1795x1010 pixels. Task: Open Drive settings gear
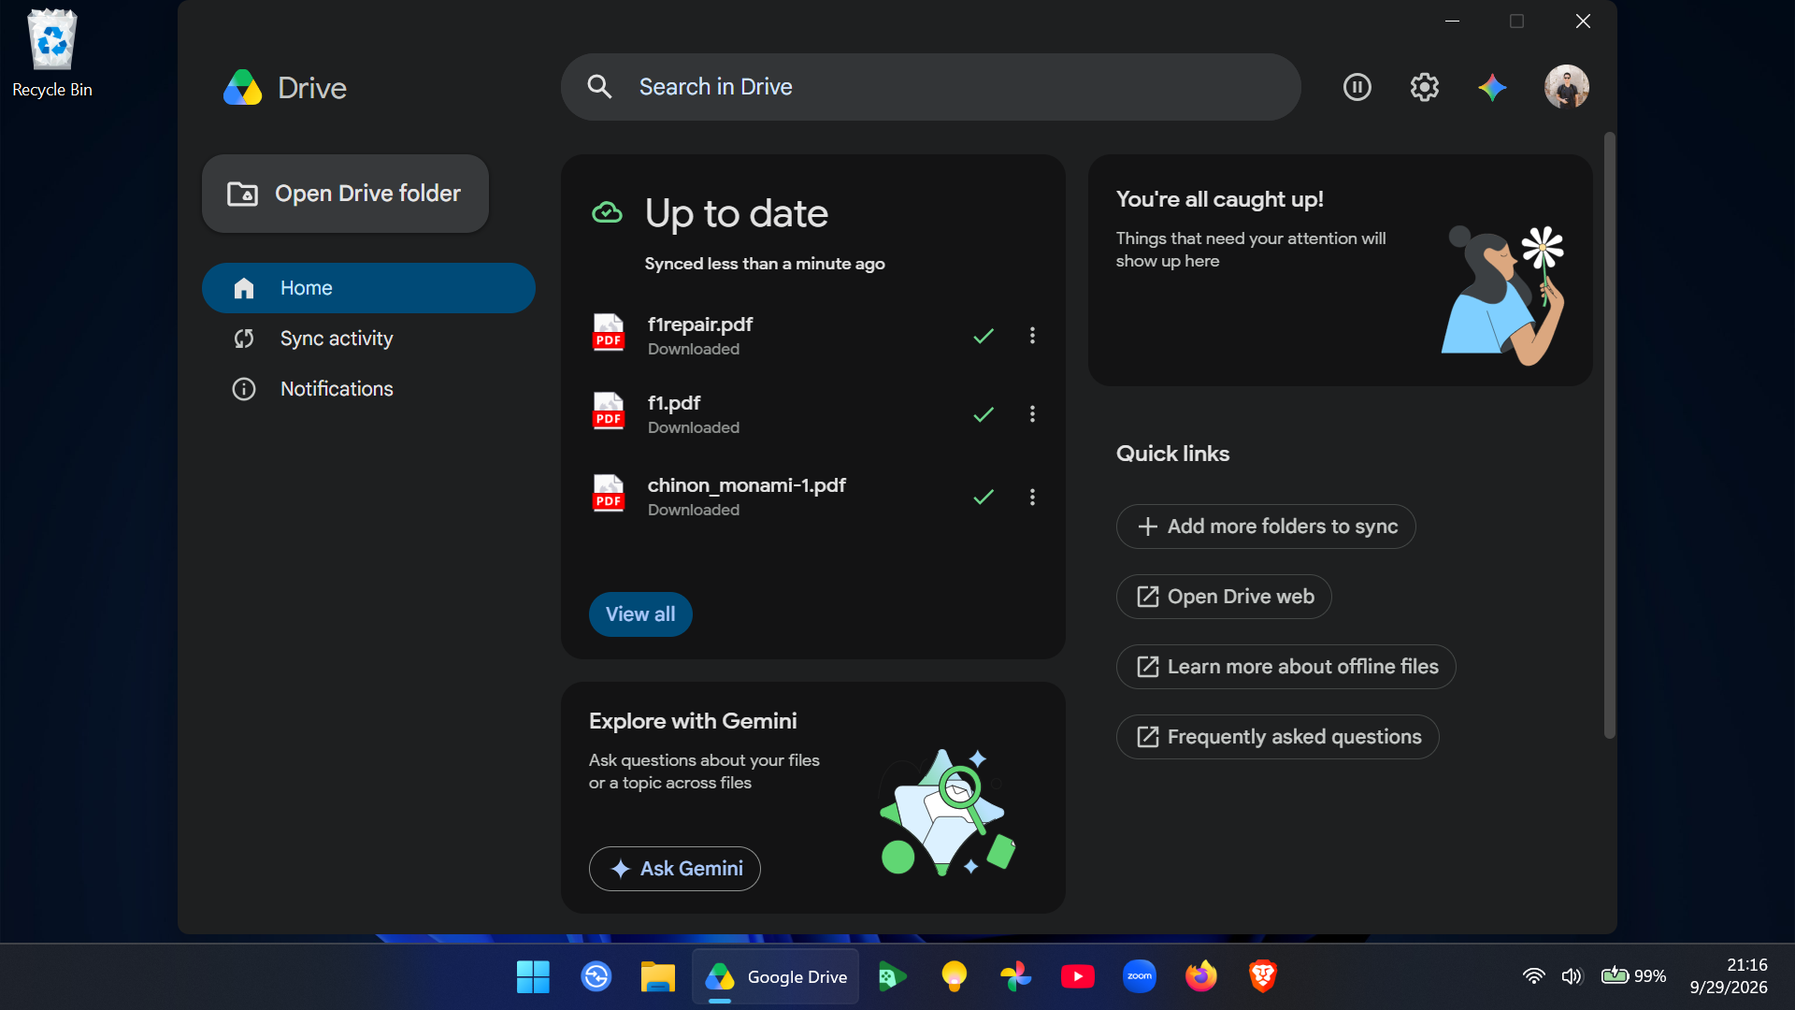1424,87
